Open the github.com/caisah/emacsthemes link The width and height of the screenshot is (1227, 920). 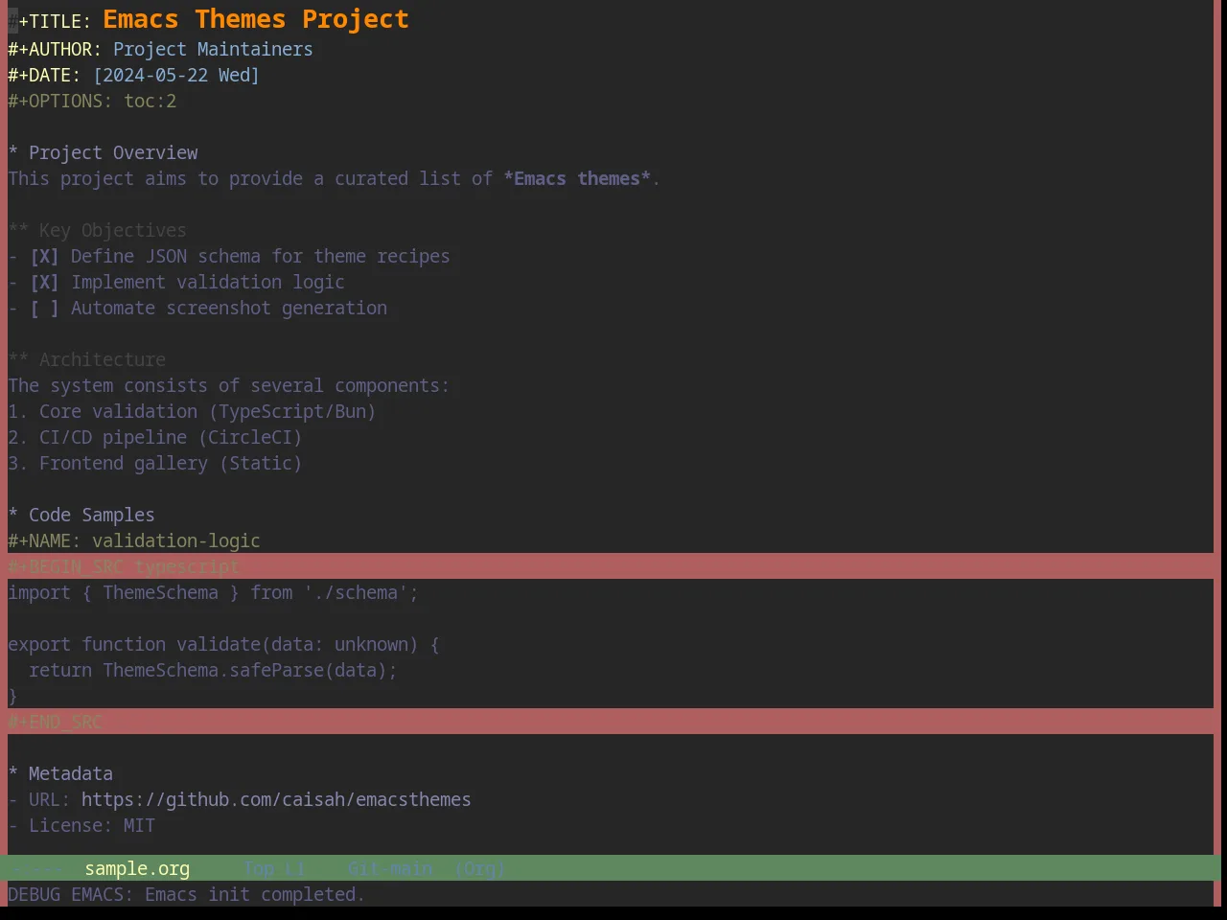click(x=276, y=799)
